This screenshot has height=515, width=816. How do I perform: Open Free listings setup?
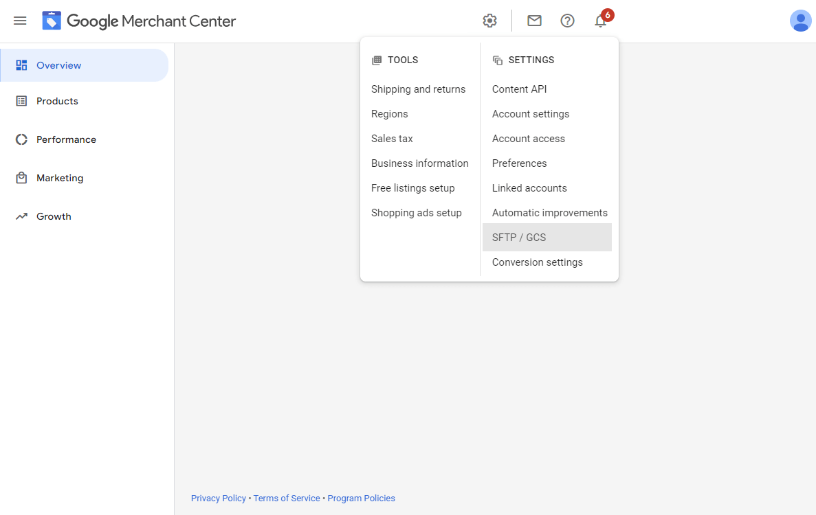pyautogui.click(x=412, y=188)
